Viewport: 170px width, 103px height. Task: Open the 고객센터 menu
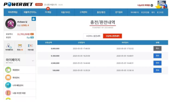[x=83, y=12]
